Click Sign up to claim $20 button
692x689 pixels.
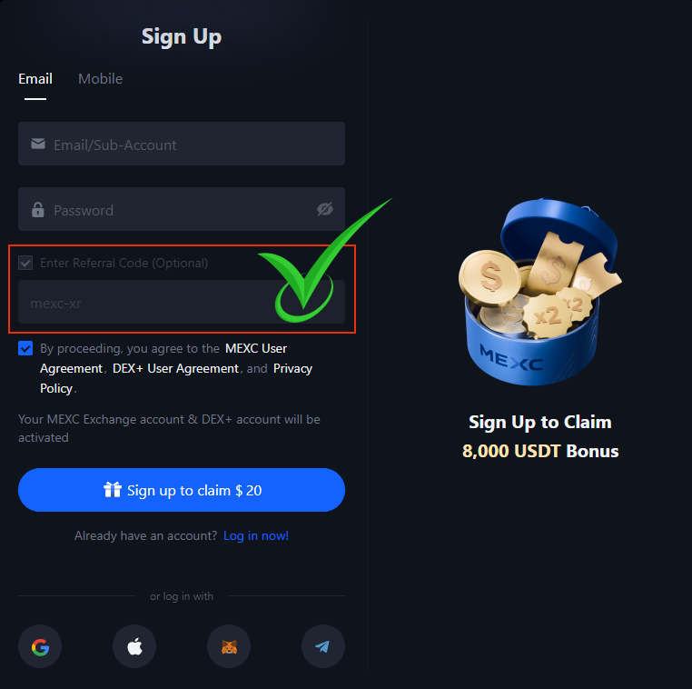(x=182, y=490)
